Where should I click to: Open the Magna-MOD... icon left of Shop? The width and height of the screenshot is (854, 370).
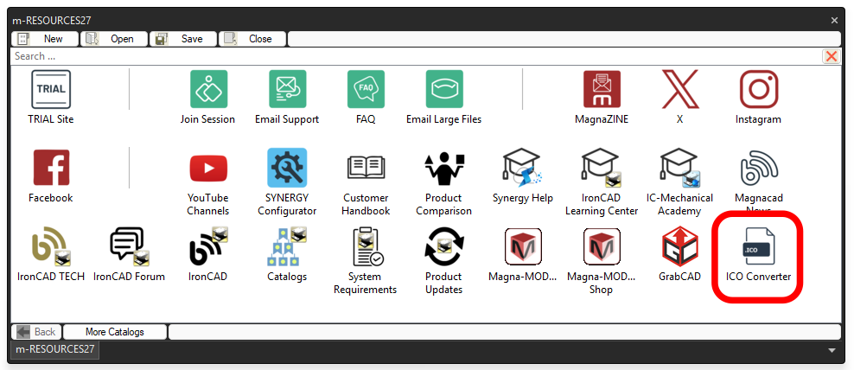tap(523, 246)
